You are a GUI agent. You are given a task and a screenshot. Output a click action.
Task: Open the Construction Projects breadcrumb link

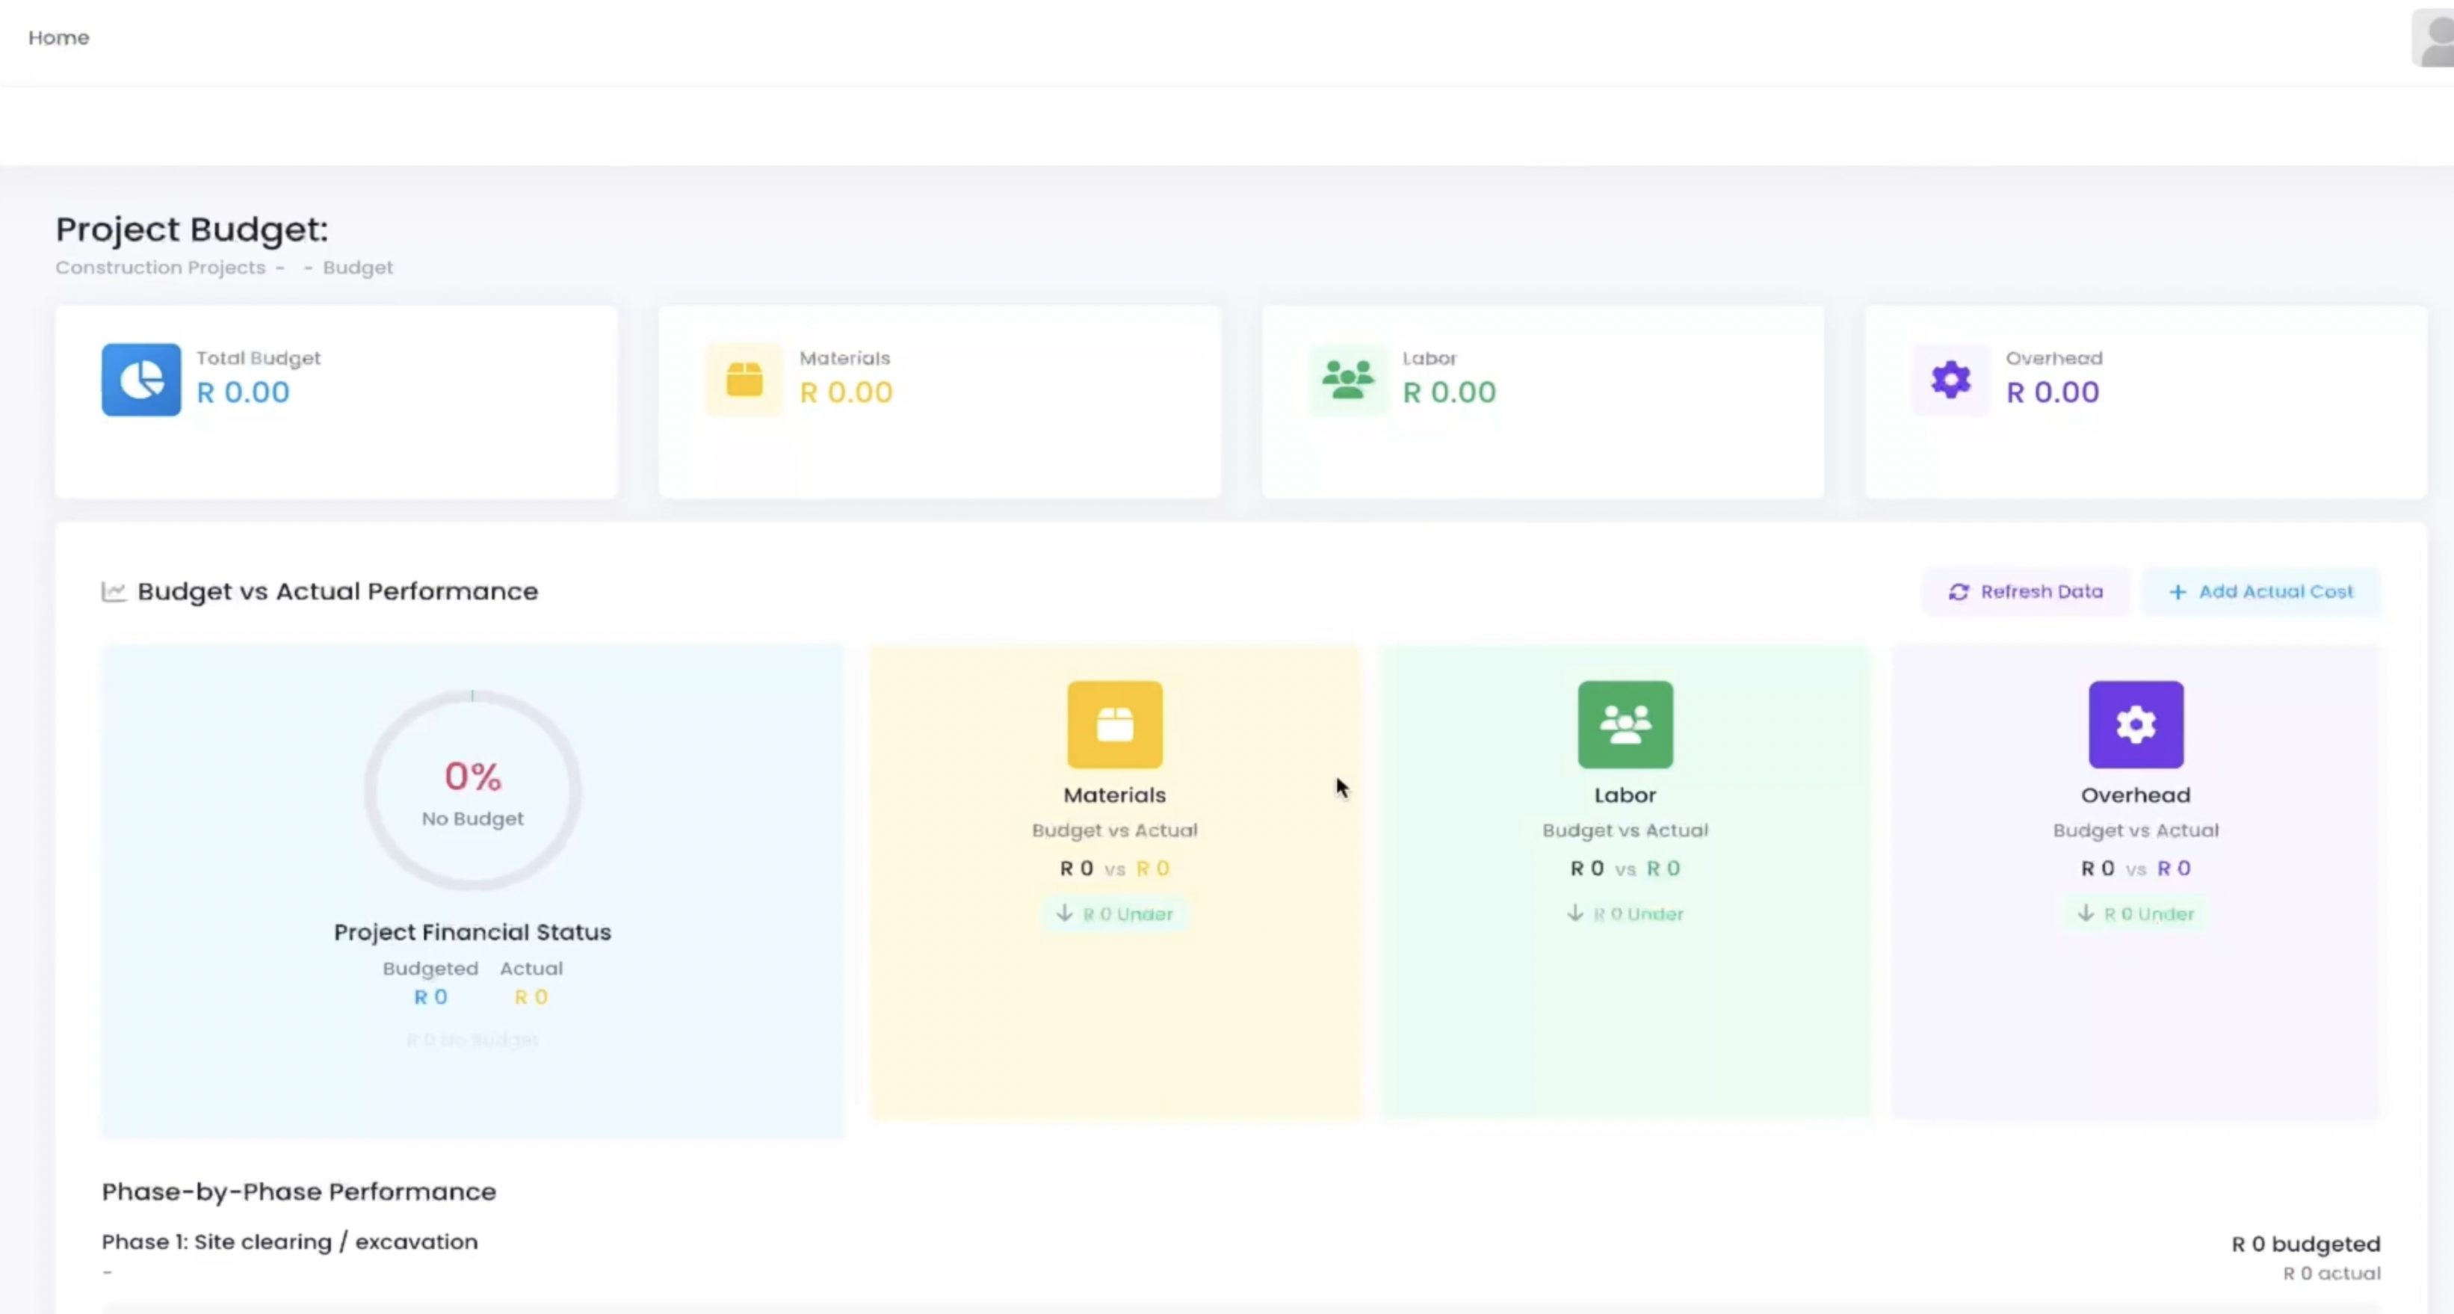(x=160, y=268)
